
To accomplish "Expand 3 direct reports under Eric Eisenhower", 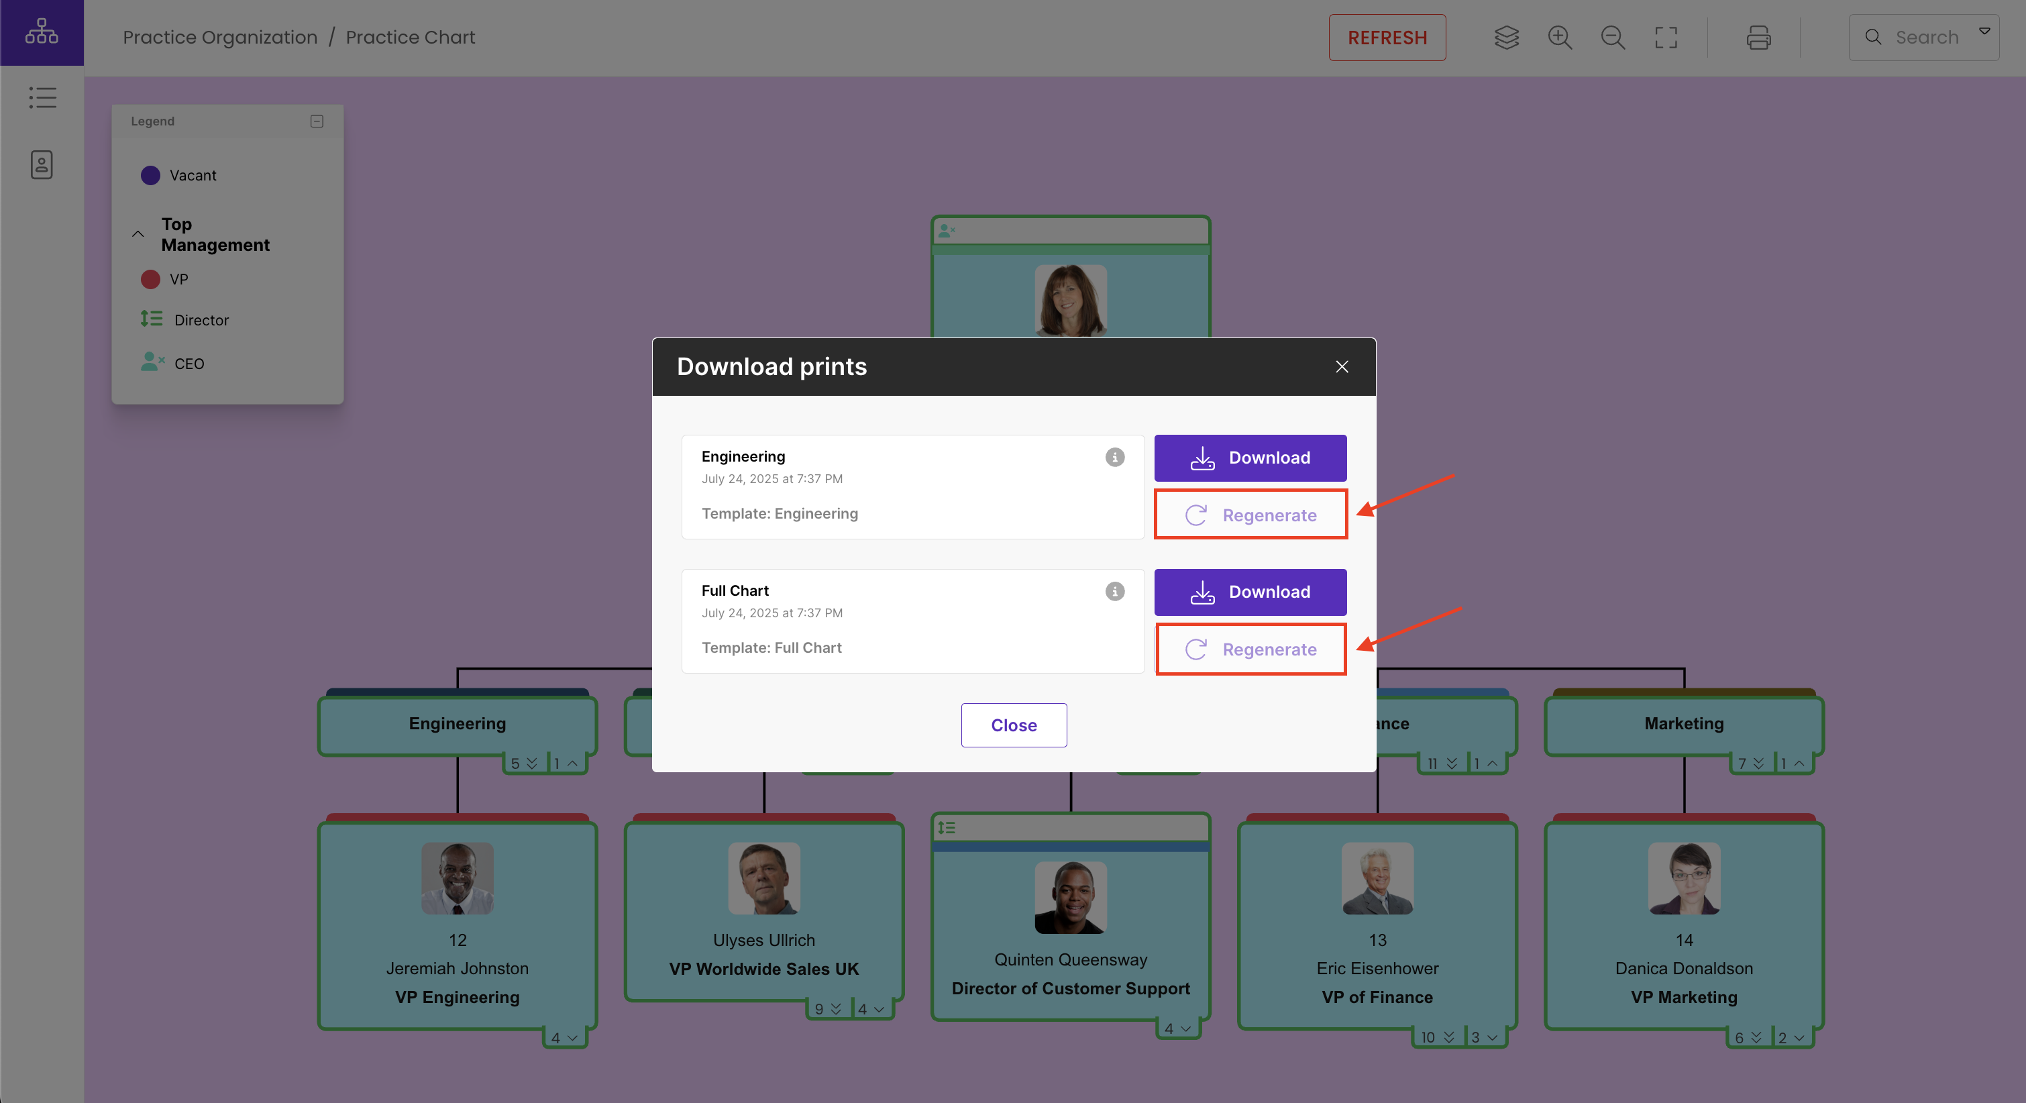I will (1485, 1038).
